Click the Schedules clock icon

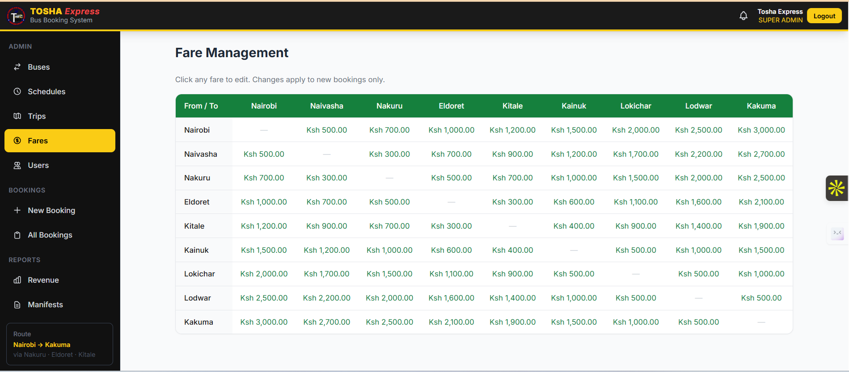[17, 92]
